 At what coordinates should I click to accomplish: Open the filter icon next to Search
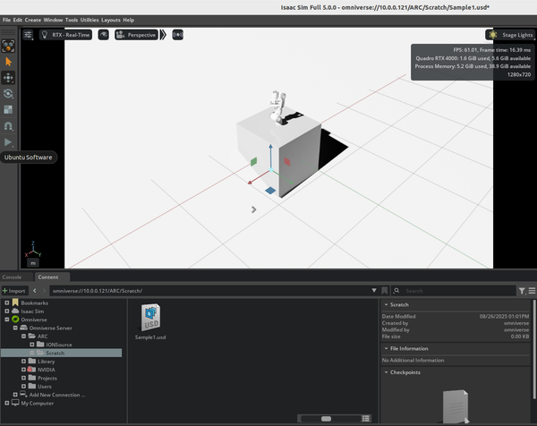tap(522, 291)
